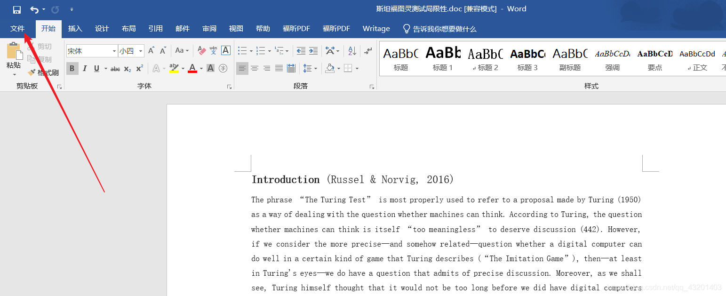726x296 pixels.
Task: Toggle Bold formatting
Action: tap(72, 69)
